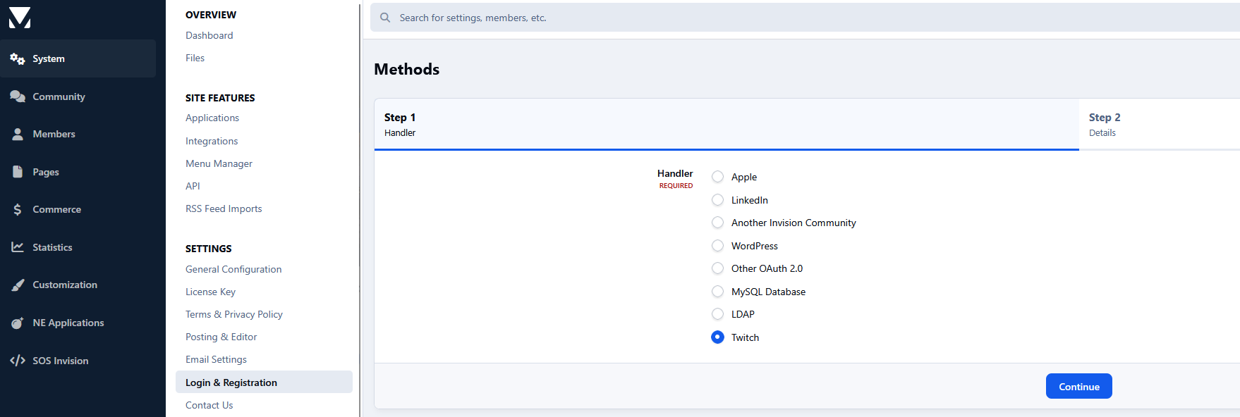Image resolution: width=1240 pixels, height=417 pixels.
Task: Open System section gears icon
Action: coord(18,58)
